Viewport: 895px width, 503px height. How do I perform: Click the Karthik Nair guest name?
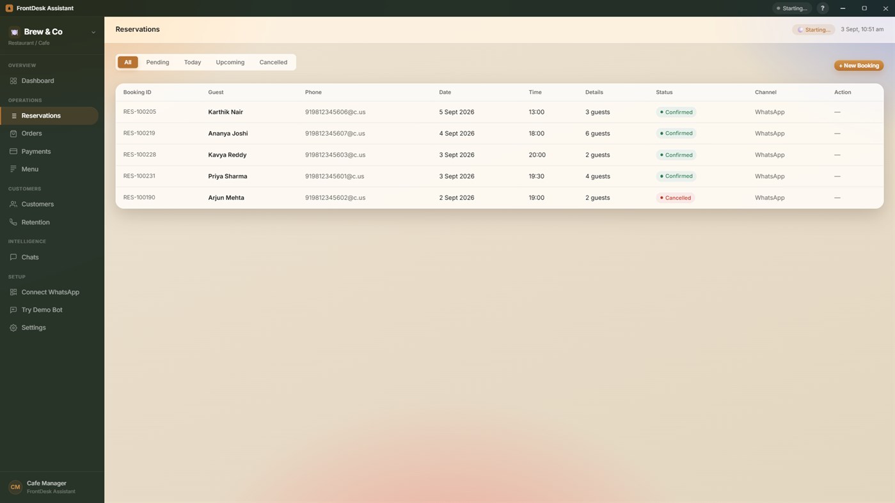[225, 112]
